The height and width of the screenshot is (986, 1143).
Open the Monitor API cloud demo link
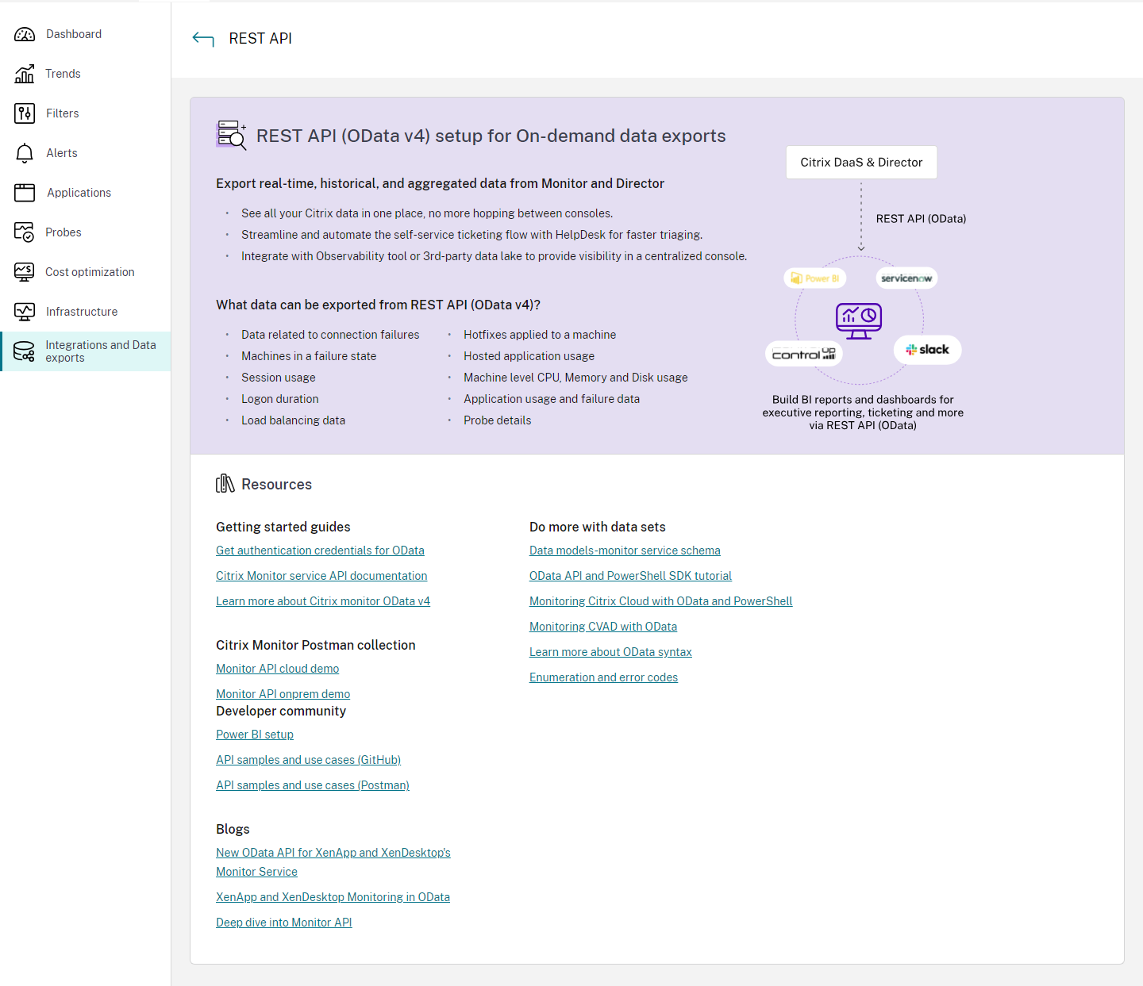pos(277,668)
